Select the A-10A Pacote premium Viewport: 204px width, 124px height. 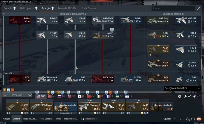(x=158, y=64)
